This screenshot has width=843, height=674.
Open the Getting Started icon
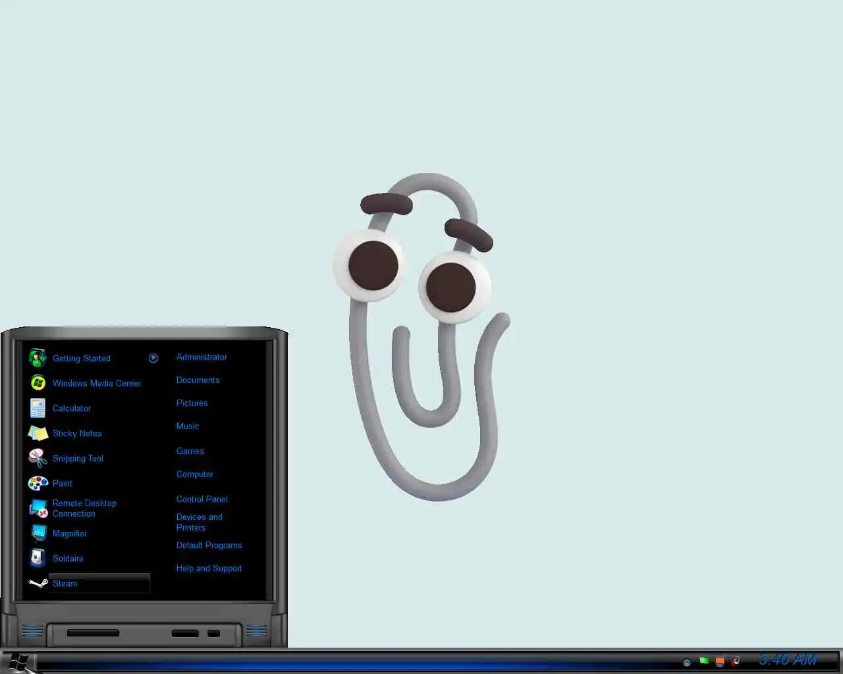[38, 358]
